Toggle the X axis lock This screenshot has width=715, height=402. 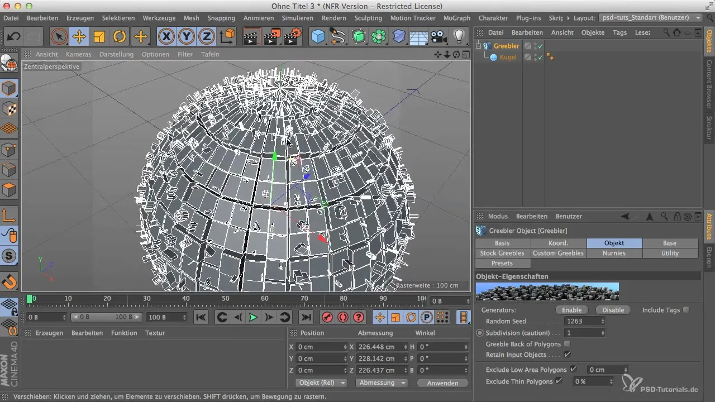(166, 37)
